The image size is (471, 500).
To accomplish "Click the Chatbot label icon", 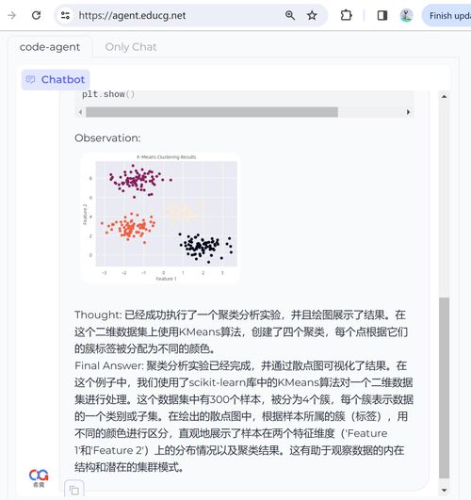I will point(31,79).
